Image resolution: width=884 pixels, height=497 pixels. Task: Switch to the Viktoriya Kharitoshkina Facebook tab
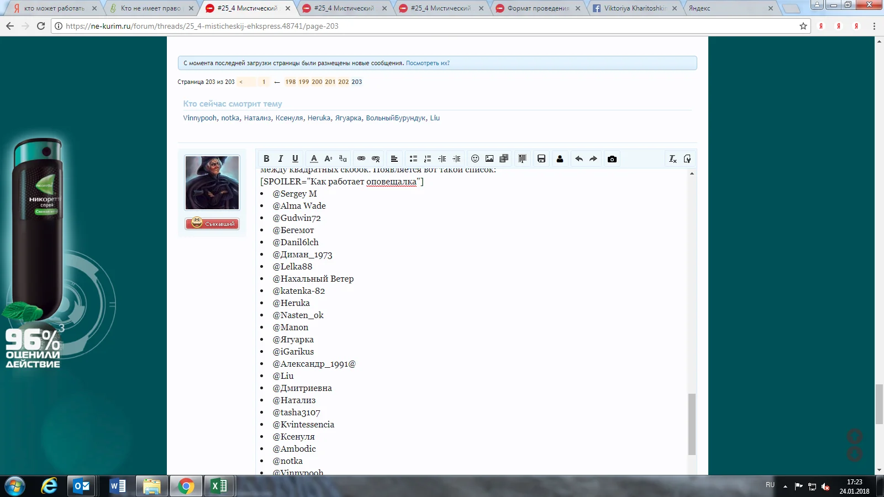click(x=635, y=8)
